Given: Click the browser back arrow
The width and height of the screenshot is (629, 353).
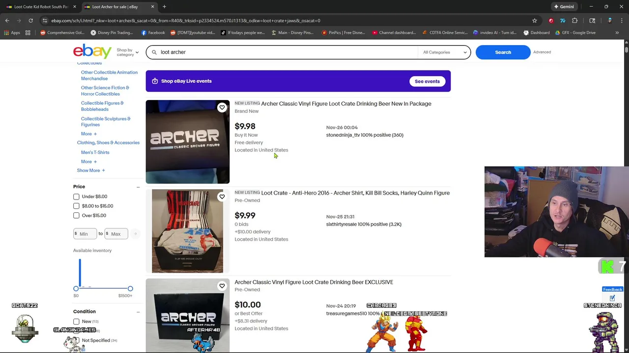Looking at the screenshot, I should point(7,21).
